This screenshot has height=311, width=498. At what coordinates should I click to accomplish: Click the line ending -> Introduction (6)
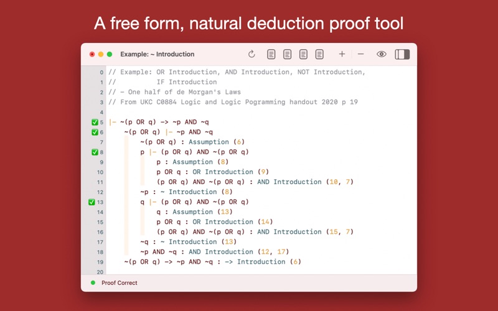[212, 262]
